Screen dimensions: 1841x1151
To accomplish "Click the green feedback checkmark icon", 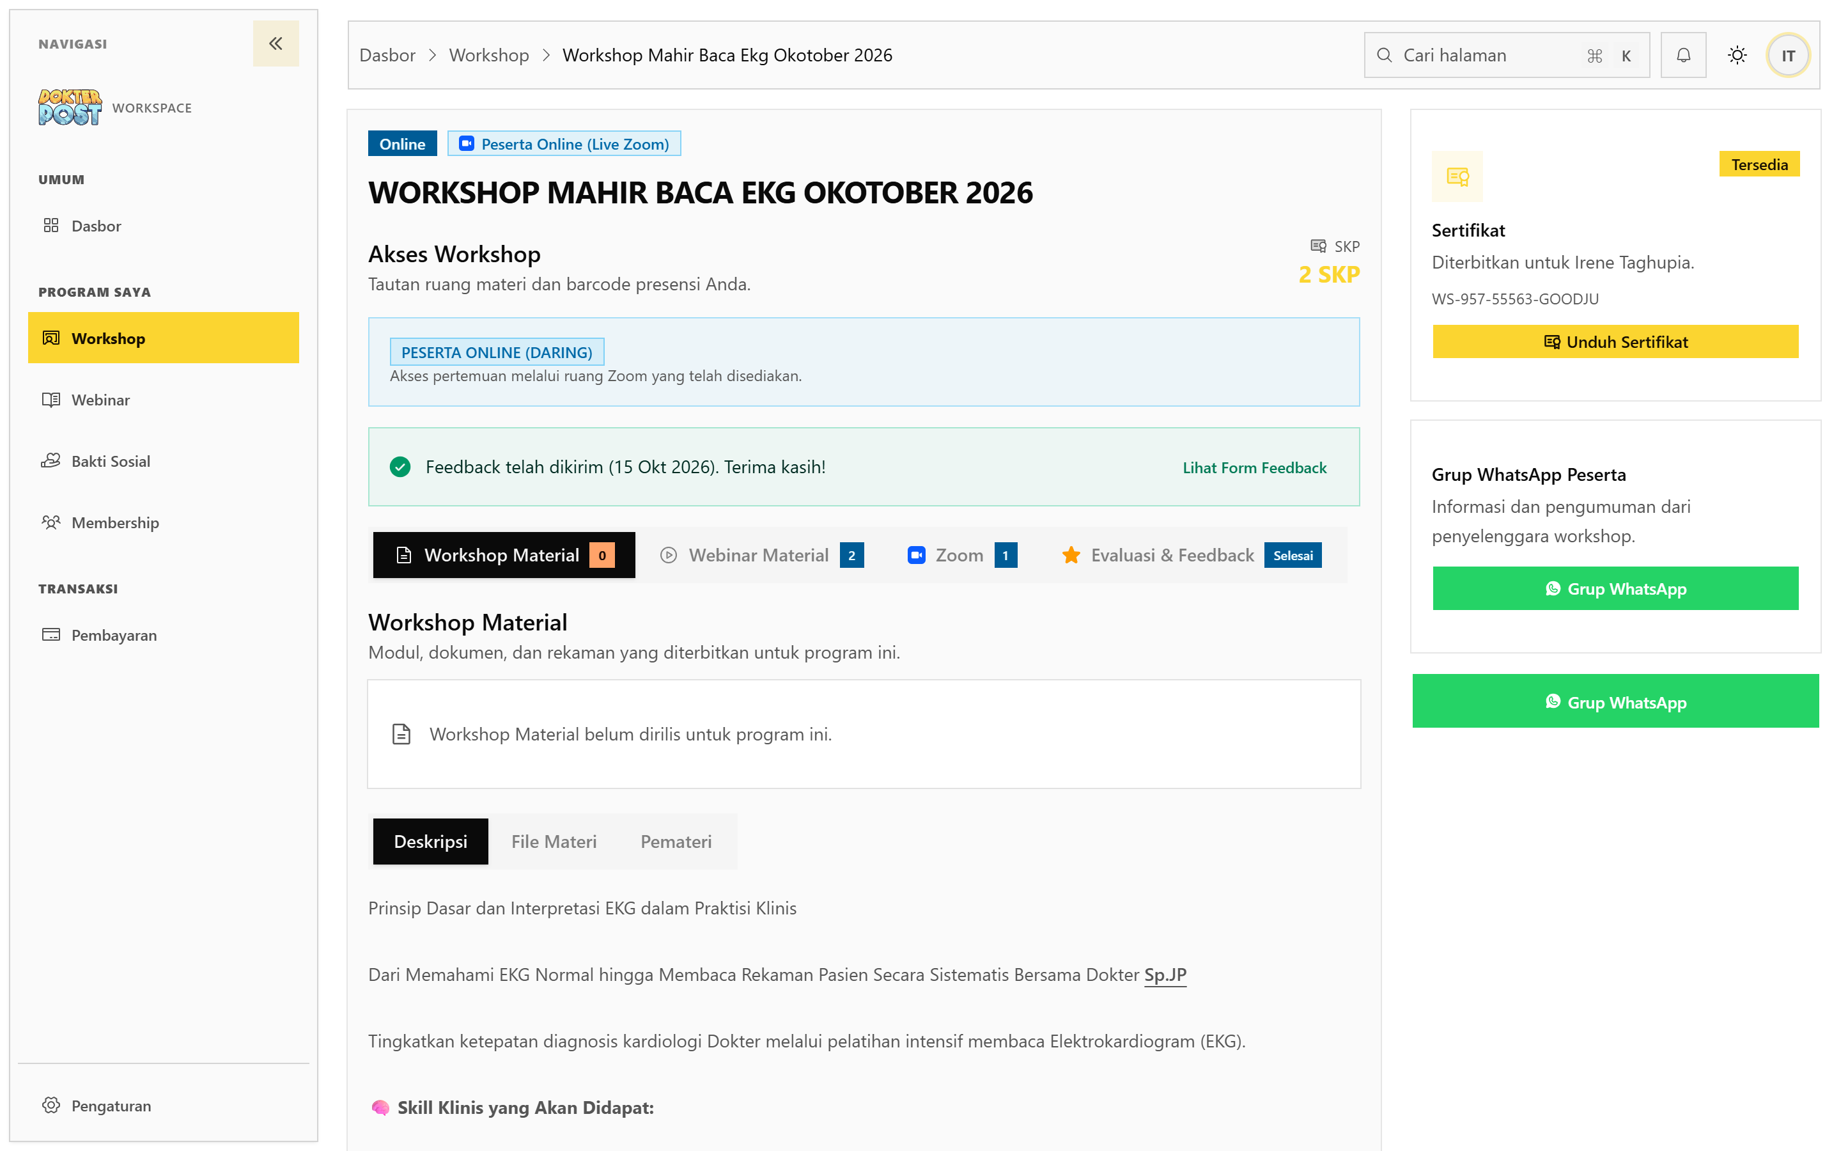I will coord(400,467).
